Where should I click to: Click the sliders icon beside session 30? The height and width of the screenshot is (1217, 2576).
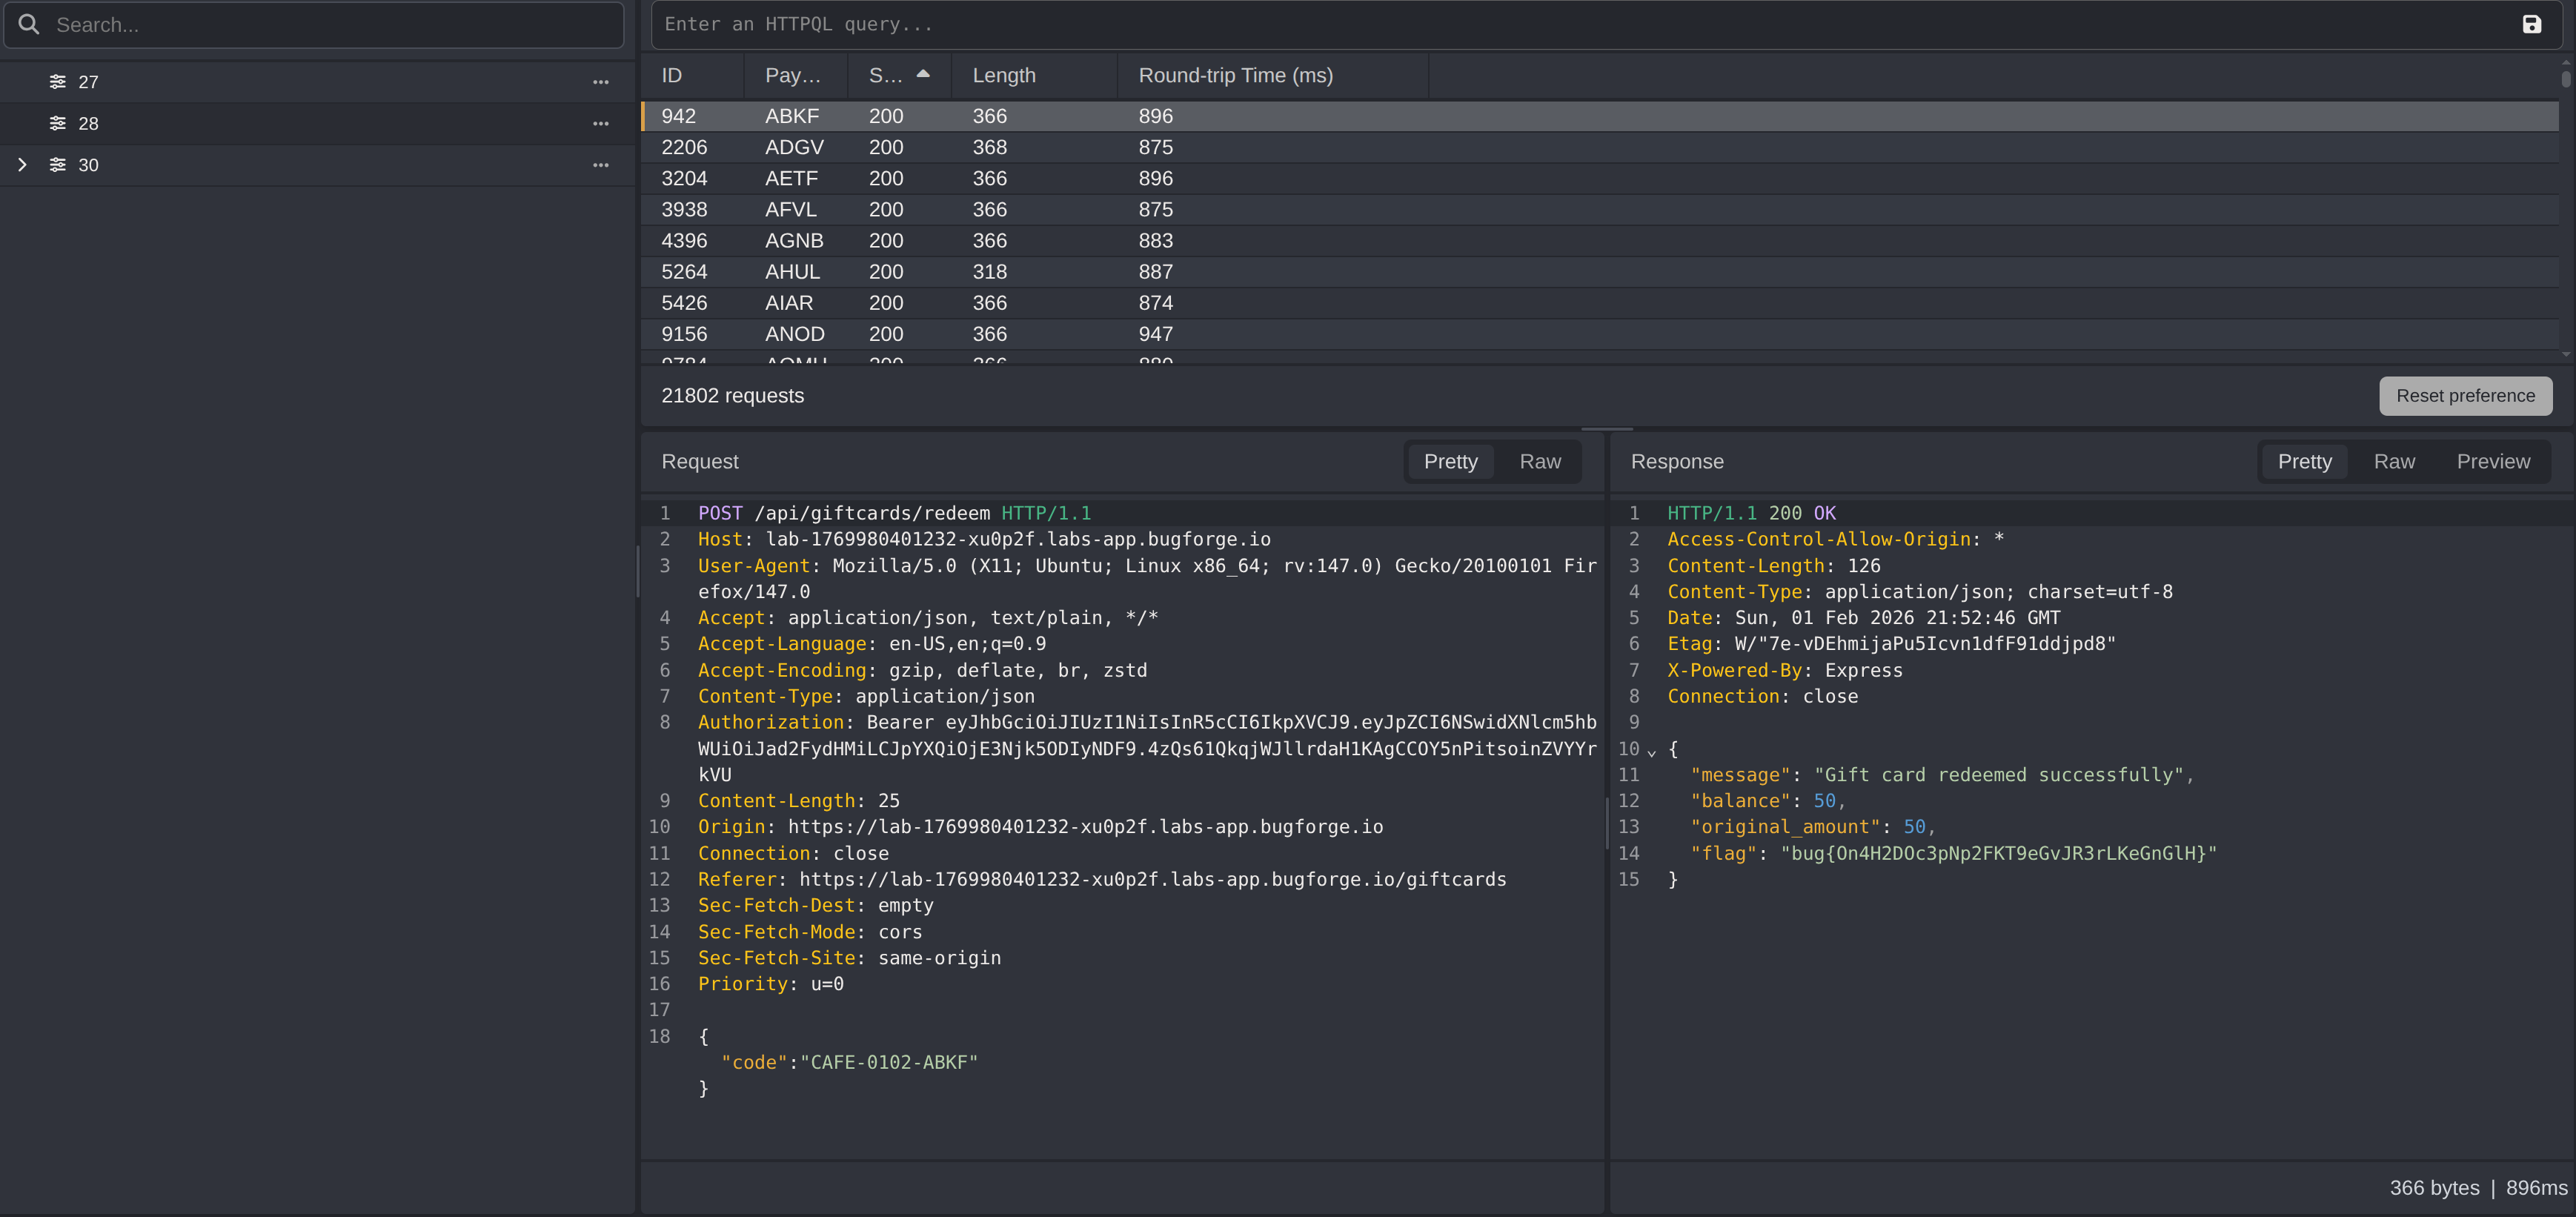click(x=58, y=165)
